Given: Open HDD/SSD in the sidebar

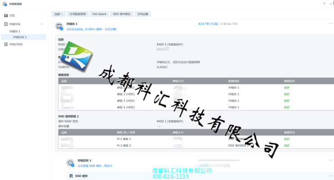Looking at the screenshot, I should point(16,44).
